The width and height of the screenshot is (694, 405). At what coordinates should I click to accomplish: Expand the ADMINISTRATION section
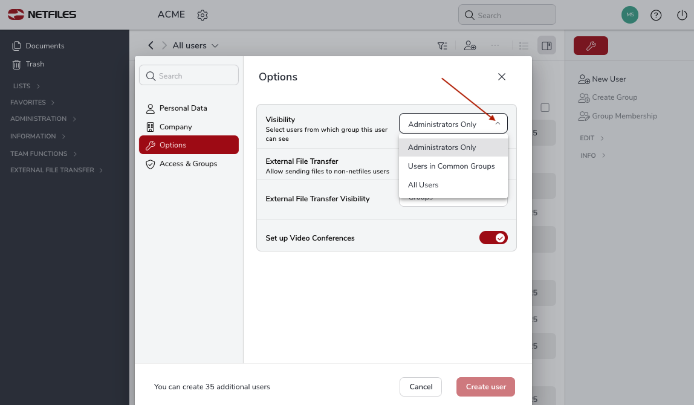coord(43,118)
